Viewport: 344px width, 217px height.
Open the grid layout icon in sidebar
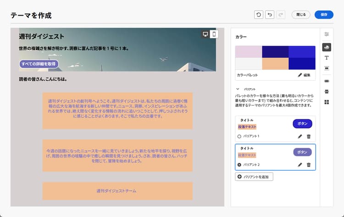click(327, 102)
